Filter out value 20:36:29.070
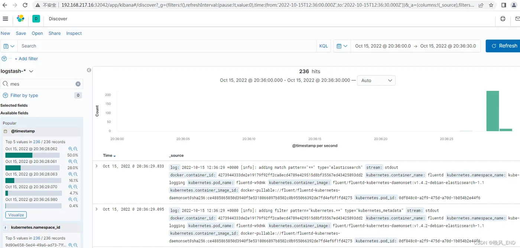The width and height of the screenshot is (520, 248). 76,187
